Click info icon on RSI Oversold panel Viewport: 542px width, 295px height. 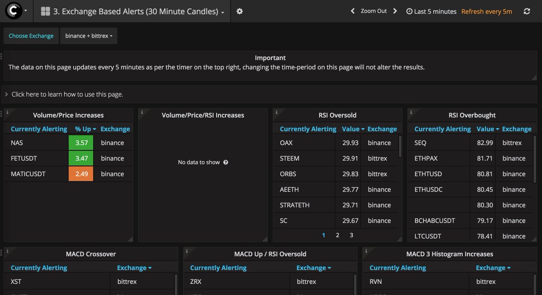276,112
